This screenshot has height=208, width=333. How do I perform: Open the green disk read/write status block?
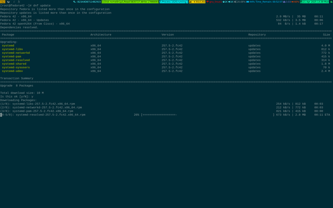(x=130, y=2)
